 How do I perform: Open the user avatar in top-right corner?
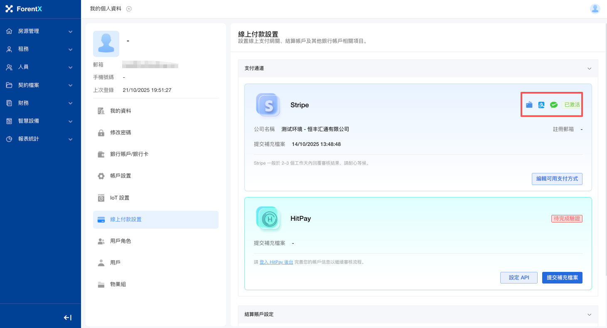[595, 9]
